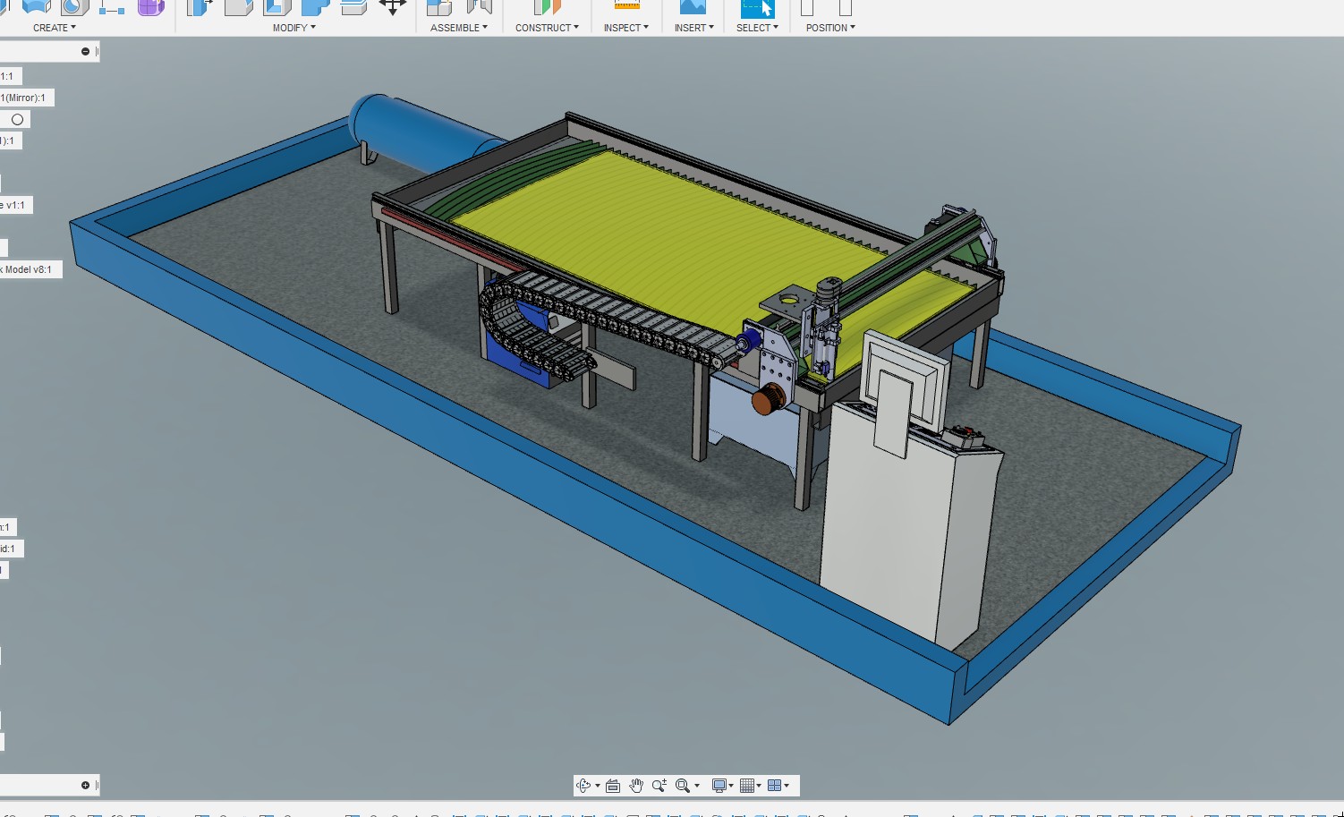Click the New Component icon in Assemble
The image size is (1344, 817).
pos(438,7)
